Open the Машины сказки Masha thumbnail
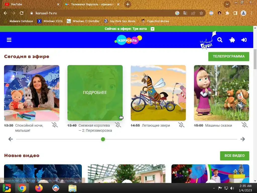The height and width of the screenshot is (193, 257). [x=221, y=93]
